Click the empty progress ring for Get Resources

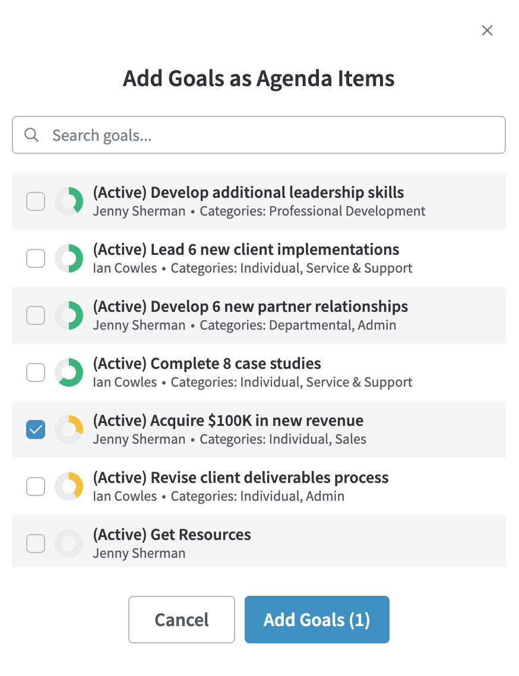(x=69, y=544)
